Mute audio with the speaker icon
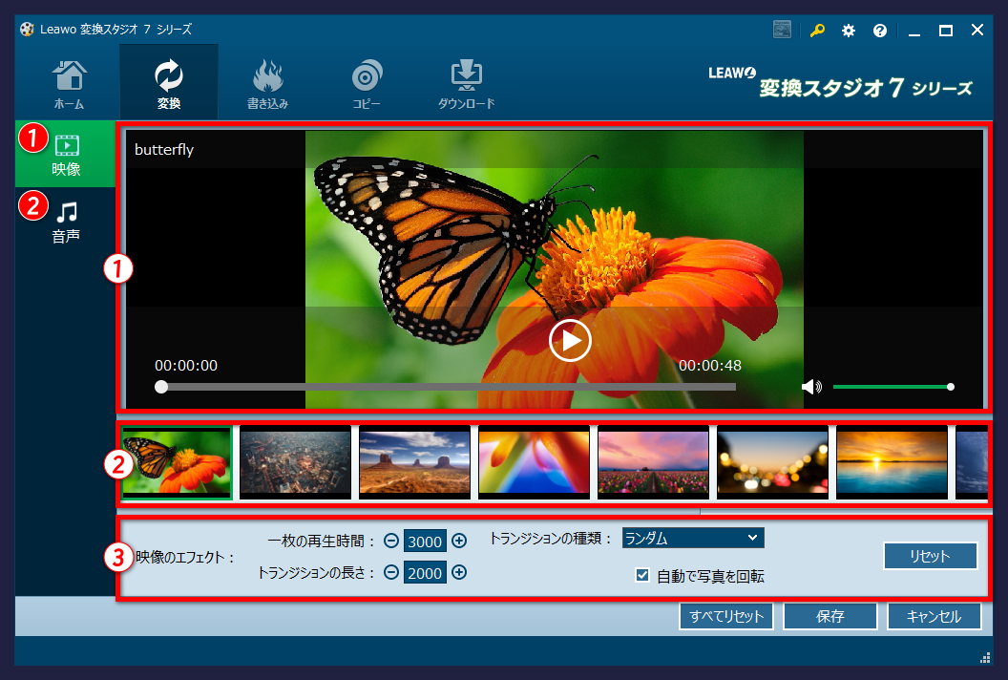Screen dimensions: 1008x680 coord(811,387)
